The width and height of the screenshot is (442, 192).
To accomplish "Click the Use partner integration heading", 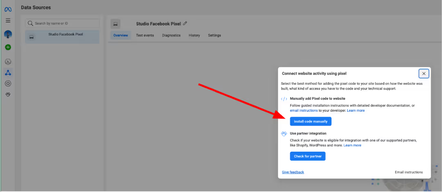I will pyautogui.click(x=308, y=133).
